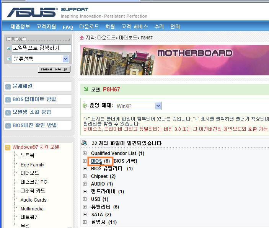Open the 제품정보 menu
The height and width of the screenshot is (228, 269).
click(20, 27)
